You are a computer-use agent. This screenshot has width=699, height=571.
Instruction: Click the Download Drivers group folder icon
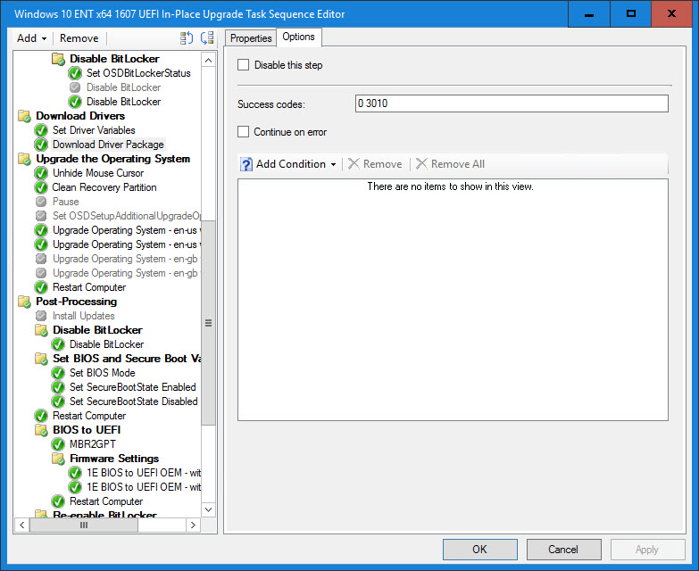[x=24, y=116]
